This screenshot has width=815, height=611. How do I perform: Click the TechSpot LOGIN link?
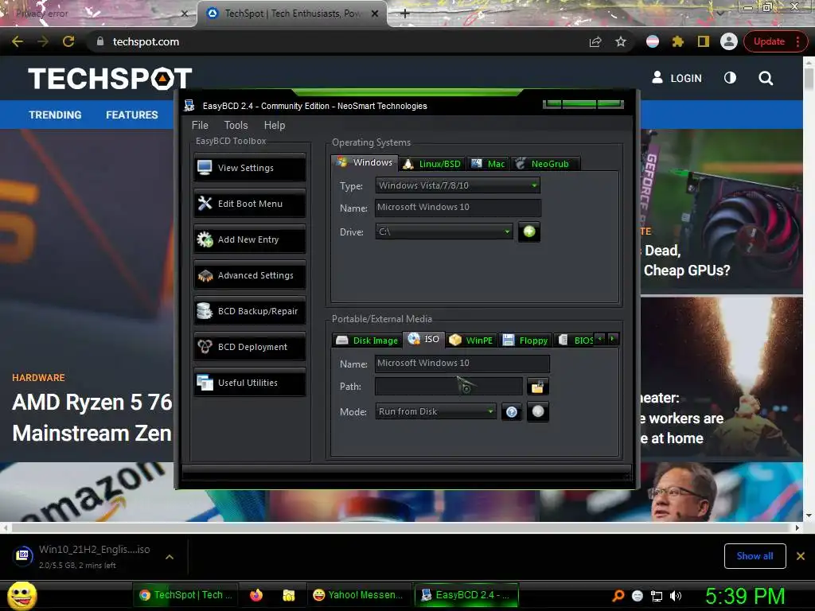click(677, 78)
